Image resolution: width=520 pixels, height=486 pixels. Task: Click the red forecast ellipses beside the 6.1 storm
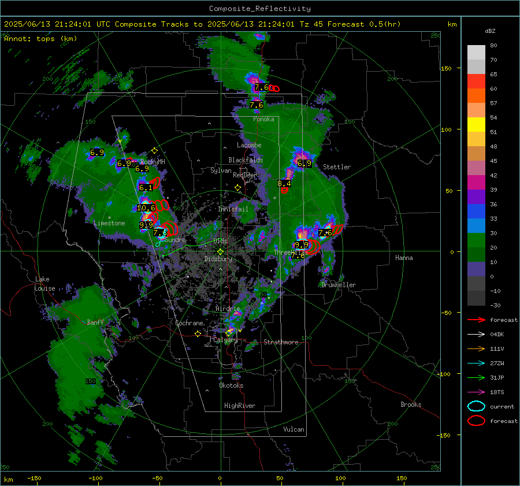click(155, 183)
